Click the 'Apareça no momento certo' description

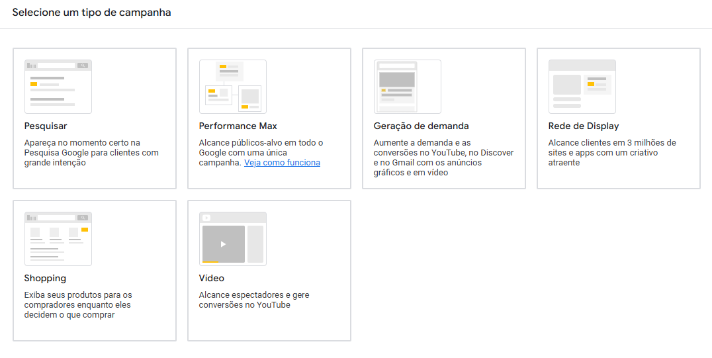pos(91,153)
